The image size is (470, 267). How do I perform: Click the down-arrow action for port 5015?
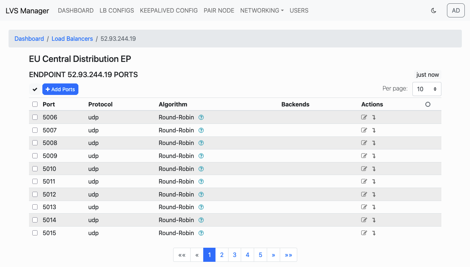click(x=374, y=233)
